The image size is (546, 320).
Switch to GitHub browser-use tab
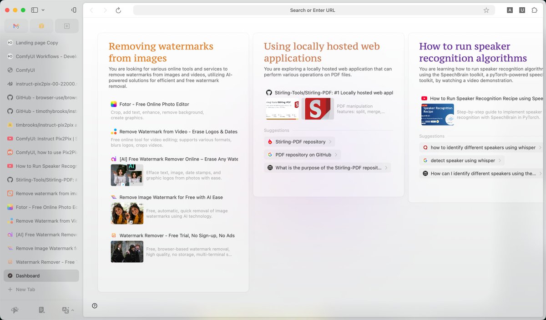pyautogui.click(x=41, y=97)
